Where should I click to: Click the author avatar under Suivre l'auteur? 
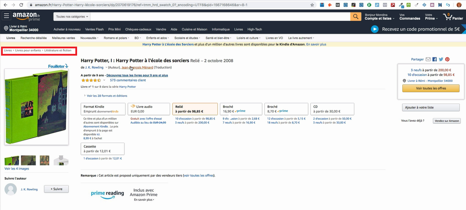pyautogui.click(x=11, y=189)
